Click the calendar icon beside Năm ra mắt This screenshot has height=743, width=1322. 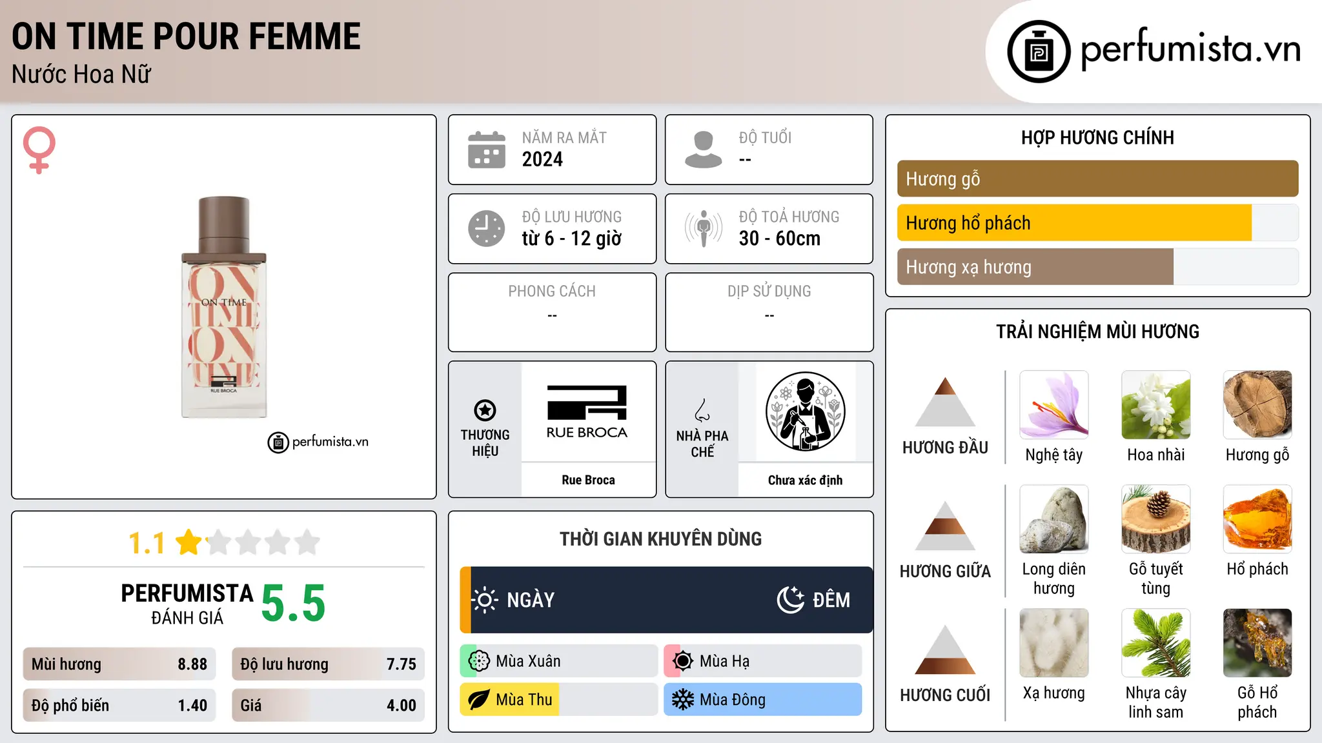(487, 150)
